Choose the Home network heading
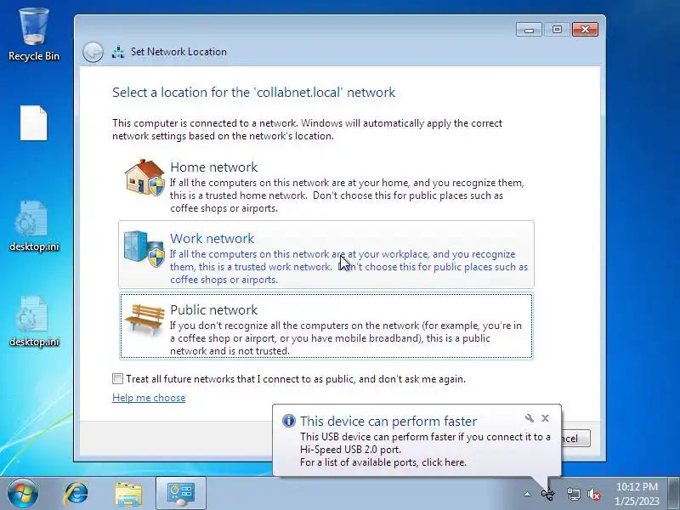This screenshot has width=680, height=510. tap(214, 167)
